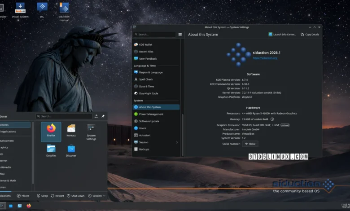
Task: Pin the application launcher open
Action: pos(103,116)
